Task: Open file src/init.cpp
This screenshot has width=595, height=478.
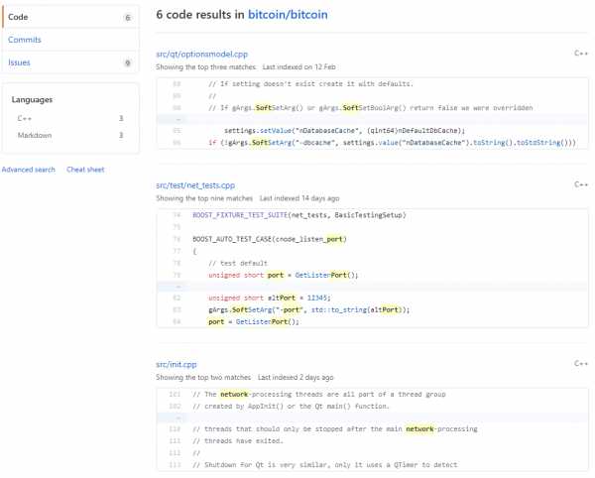Action: [x=177, y=365]
